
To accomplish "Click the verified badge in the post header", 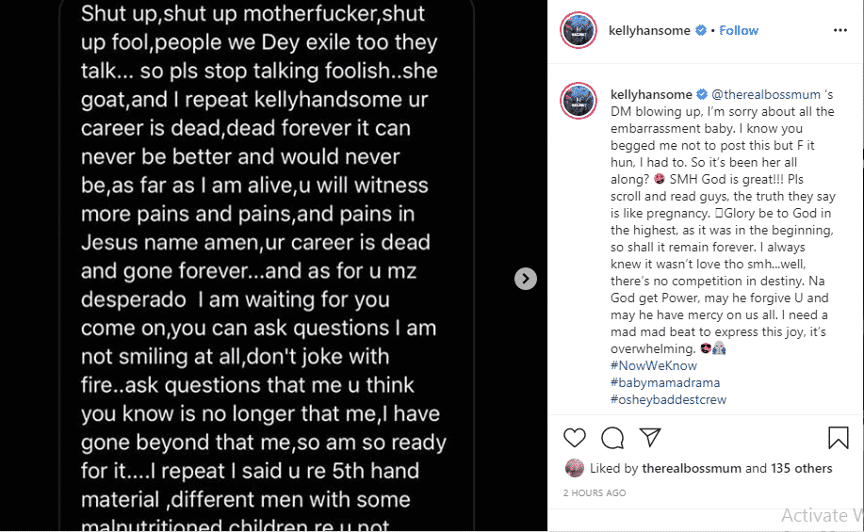I will [x=701, y=30].
